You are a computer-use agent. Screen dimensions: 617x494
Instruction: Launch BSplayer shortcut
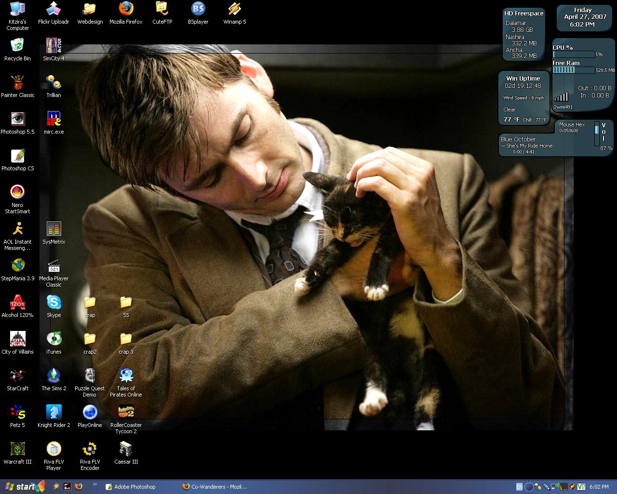[198, 13]
